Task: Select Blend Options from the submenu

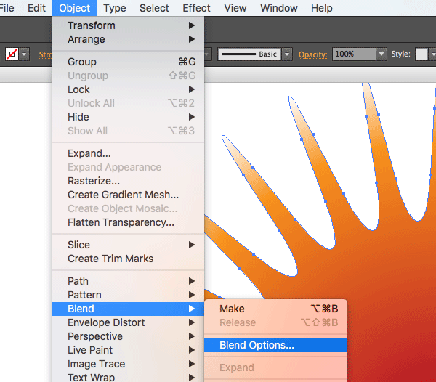Action: click(x=257, y=346)
